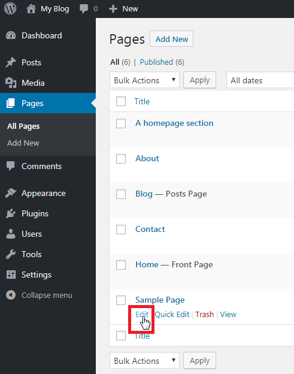Select the Posts pushpin icon
This screenshot has height=374, width=294.
[11, 62]
